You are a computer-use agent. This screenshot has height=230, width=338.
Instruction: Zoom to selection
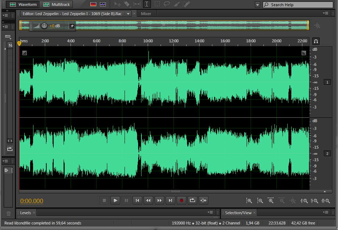[326, 201]
